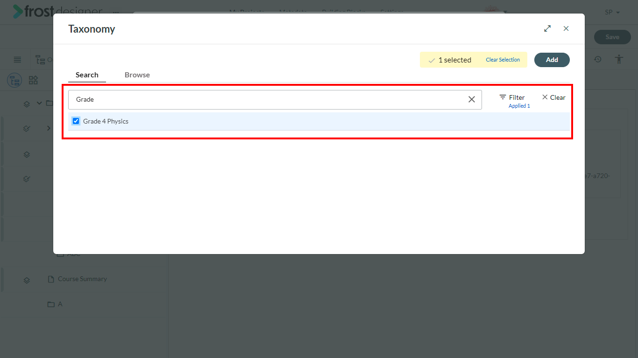Toggle the hamburger menu in background toolbar
638x358 pixels.
(17, 60)
